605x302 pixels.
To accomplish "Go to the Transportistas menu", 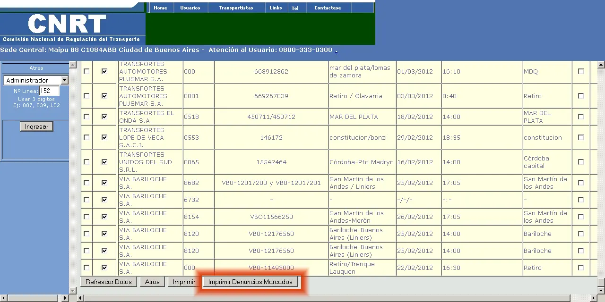I will (x=236, y=8).
